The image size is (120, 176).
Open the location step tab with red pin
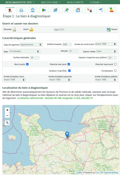tap(10, 10)
